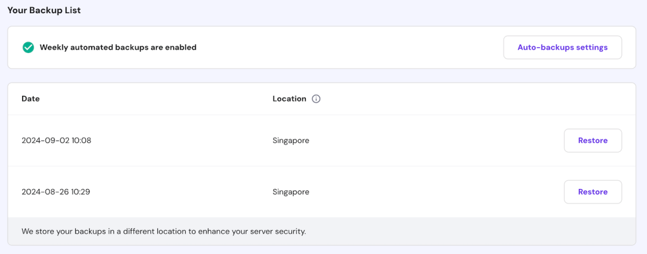Click empty banner space left of Auto-backups settings

[x=348, y=47]
